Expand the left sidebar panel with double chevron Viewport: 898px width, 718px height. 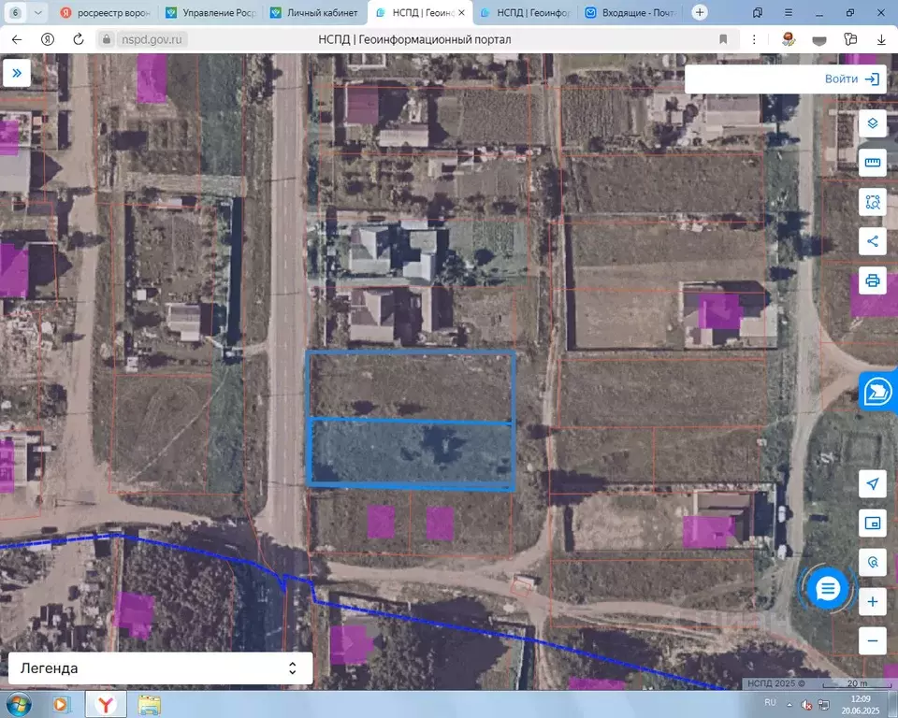[17, 73]
